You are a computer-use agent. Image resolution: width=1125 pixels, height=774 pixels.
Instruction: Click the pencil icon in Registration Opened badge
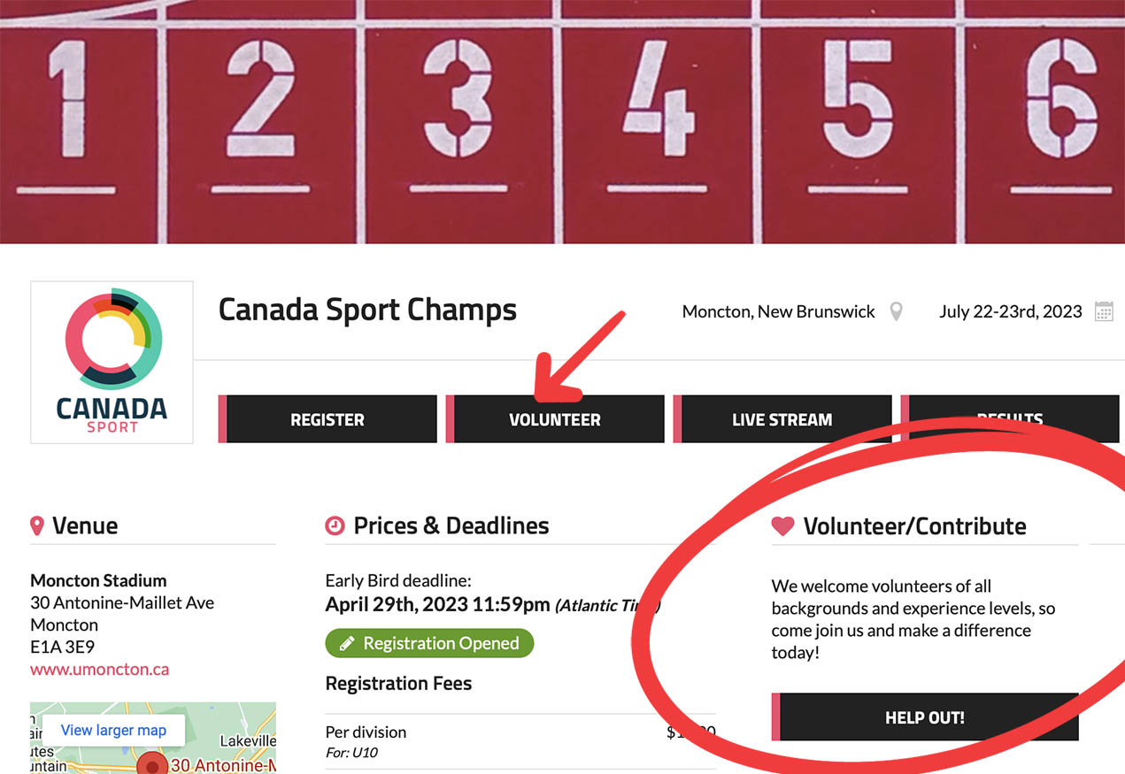346,643
